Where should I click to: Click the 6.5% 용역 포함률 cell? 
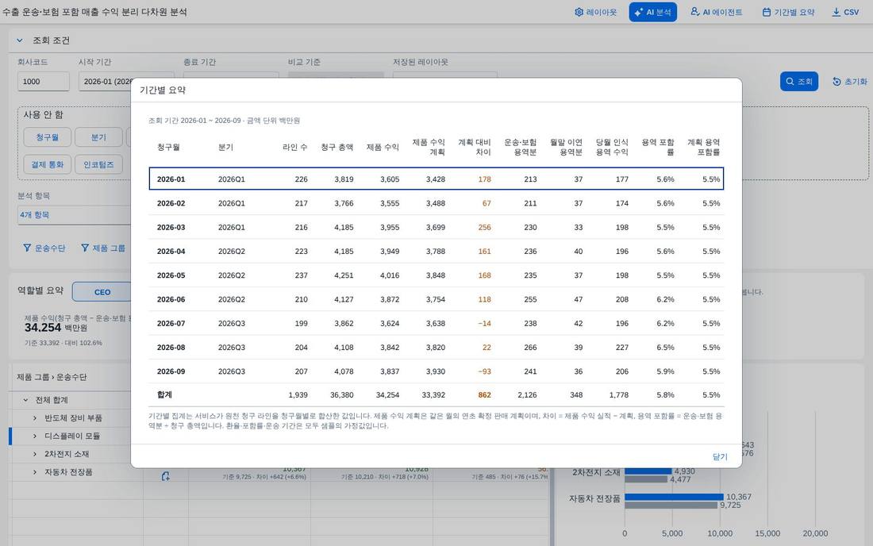(665, 348)
